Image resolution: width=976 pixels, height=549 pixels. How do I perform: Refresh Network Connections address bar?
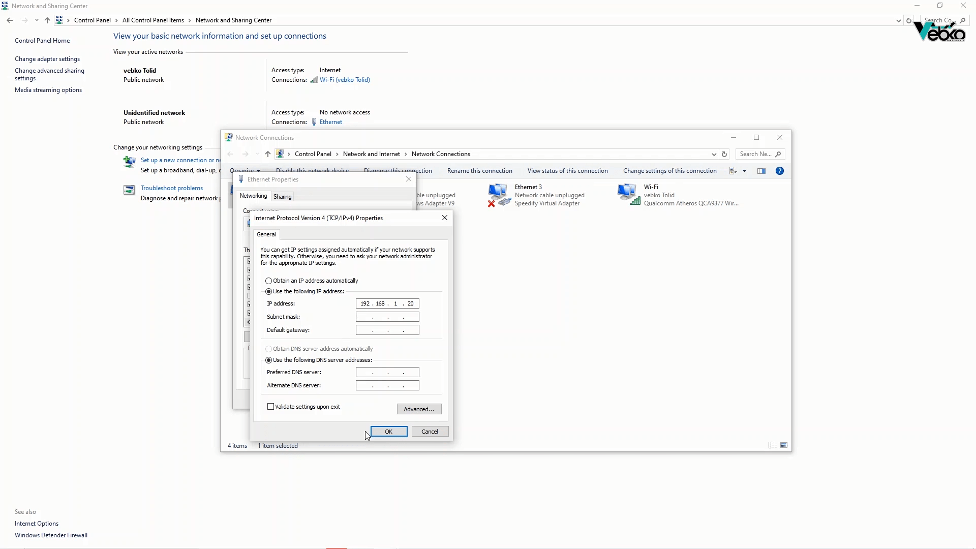(724, 154)
